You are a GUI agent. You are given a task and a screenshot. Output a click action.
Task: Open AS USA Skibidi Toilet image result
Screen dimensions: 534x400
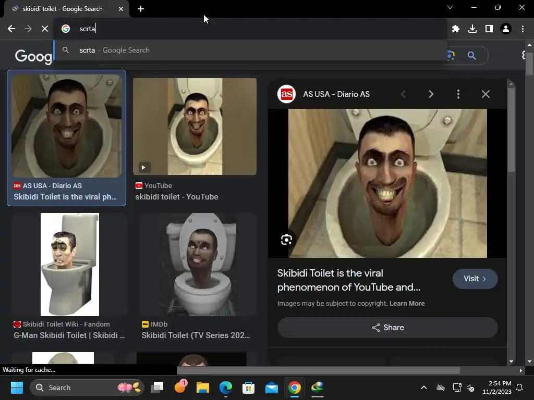(x=66, y=126)
